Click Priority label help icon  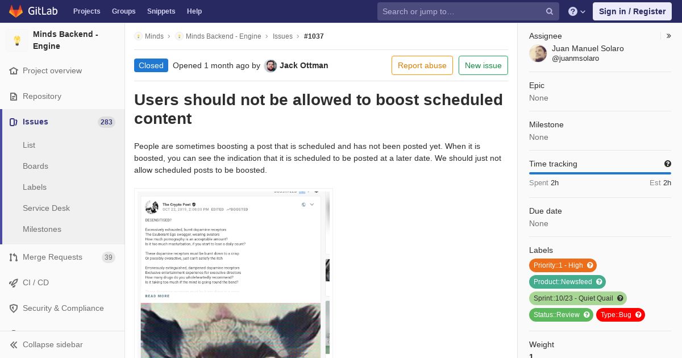click(590, 265)
